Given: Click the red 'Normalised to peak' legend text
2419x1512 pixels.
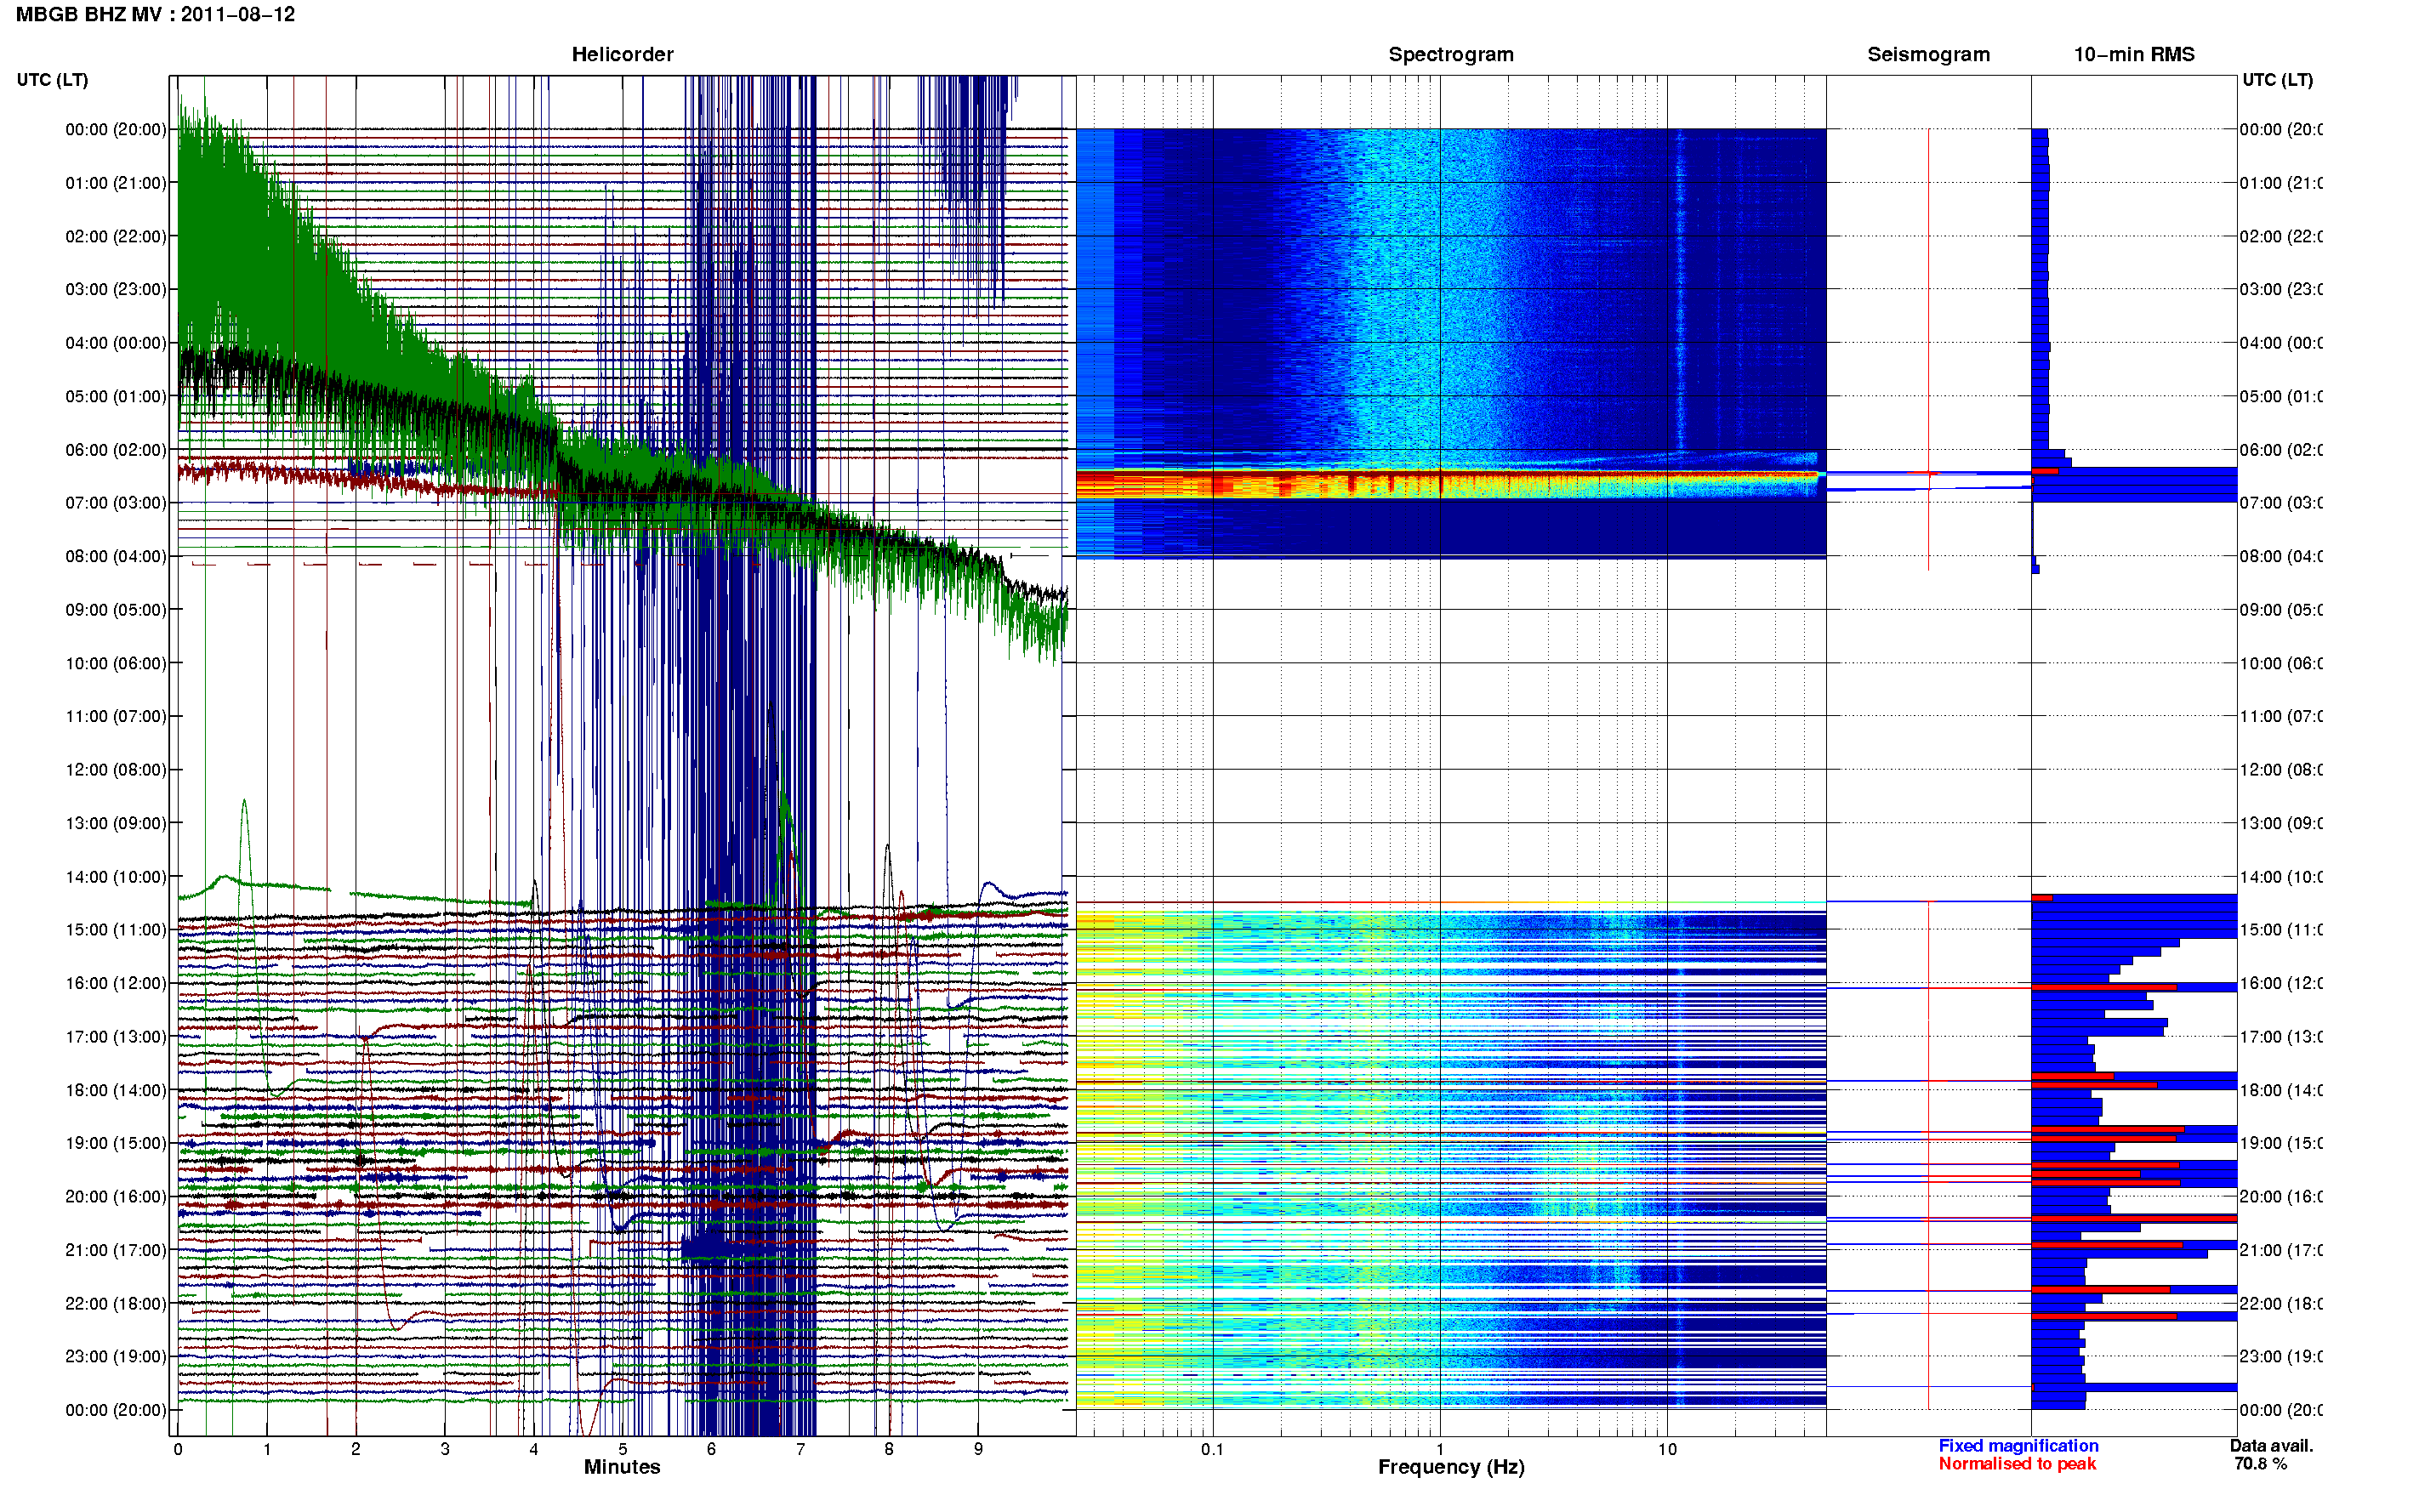Looking at the screenshot, I should (x=2017, y=1464).
